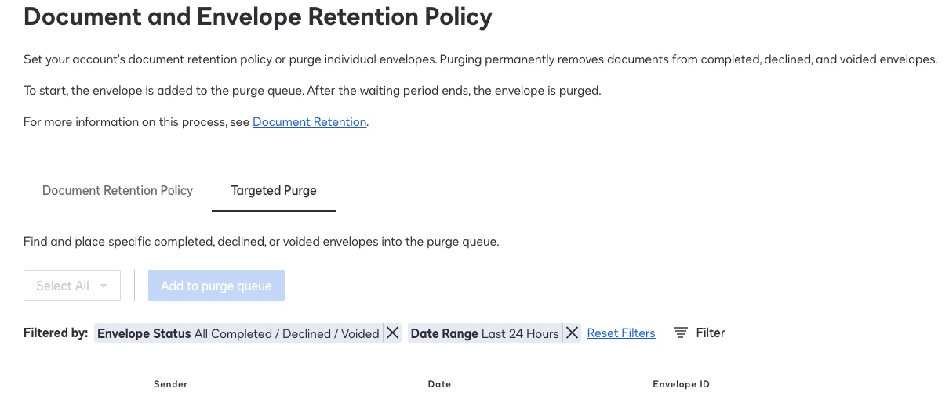This screenshot has height=403, width=949.
Task: Switch to the Document Retention Policy tab
Action: click(x=118, y=191)
